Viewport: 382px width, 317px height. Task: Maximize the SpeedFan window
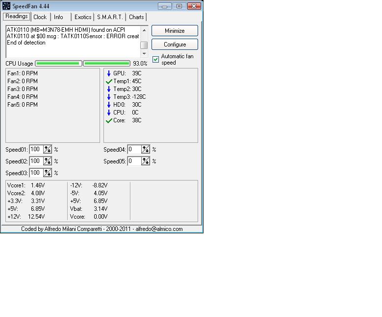(x=179, y=6)
